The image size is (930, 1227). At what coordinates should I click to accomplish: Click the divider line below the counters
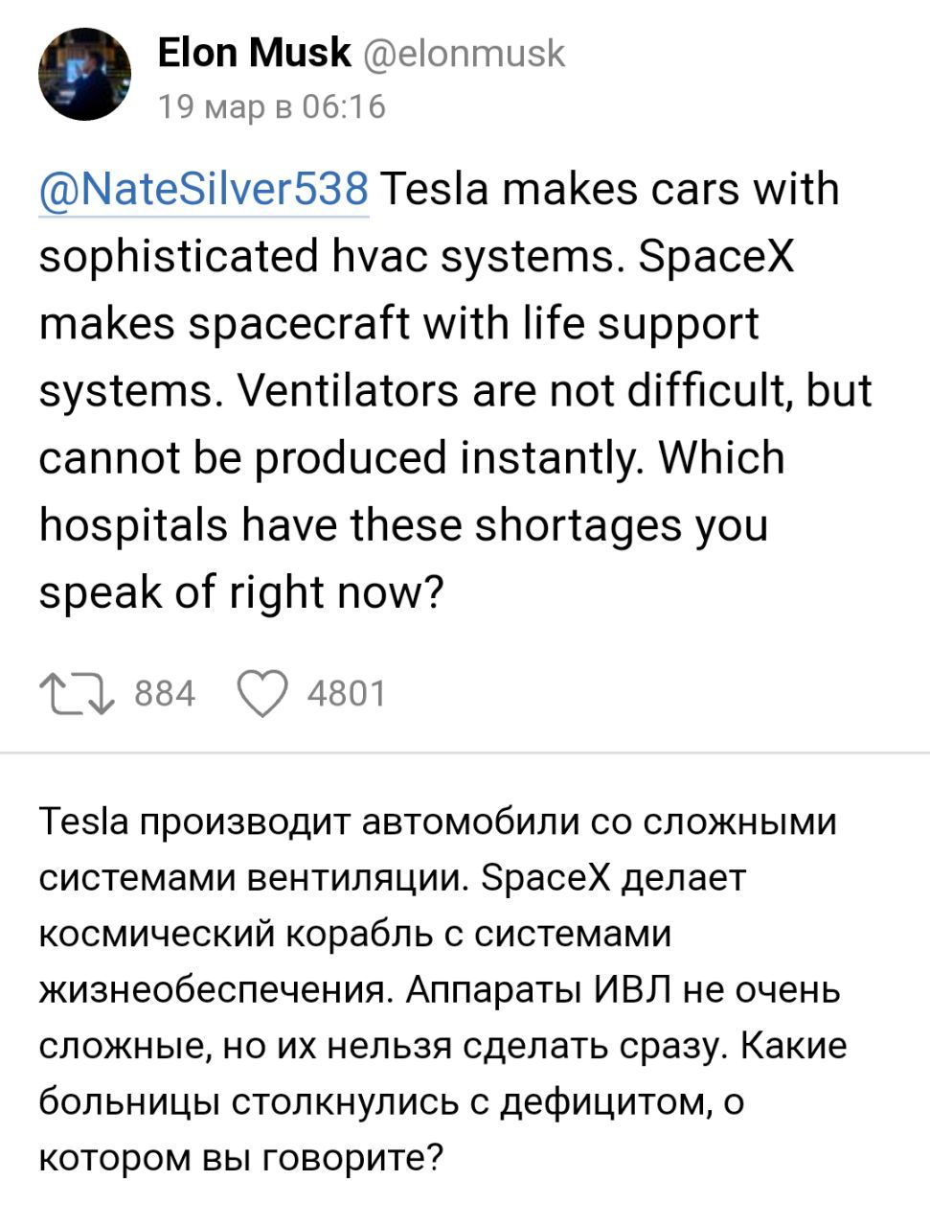click(465, 752)
